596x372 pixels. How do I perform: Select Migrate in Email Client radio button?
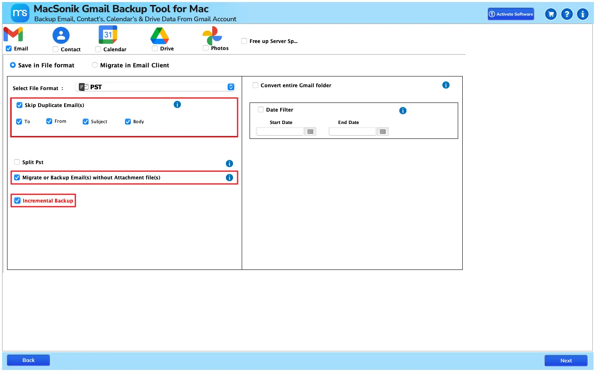pyautogui.click(x=95, y=65)
